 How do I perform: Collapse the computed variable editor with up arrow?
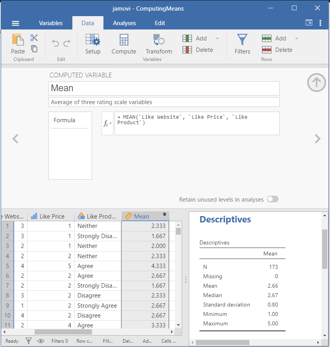(x=317, y=83)
